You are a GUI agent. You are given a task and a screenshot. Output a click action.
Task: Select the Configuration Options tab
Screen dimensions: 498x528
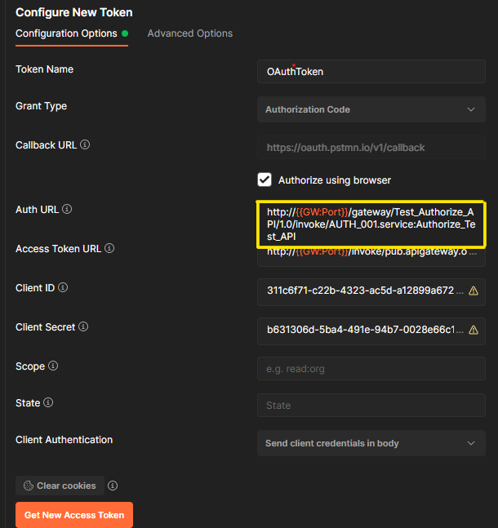[66, 33]
